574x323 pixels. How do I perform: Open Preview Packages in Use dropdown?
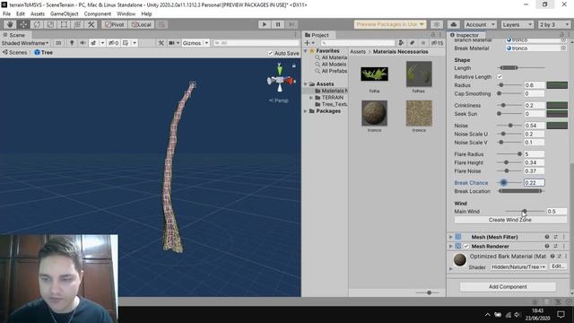(x=390, y=24)
